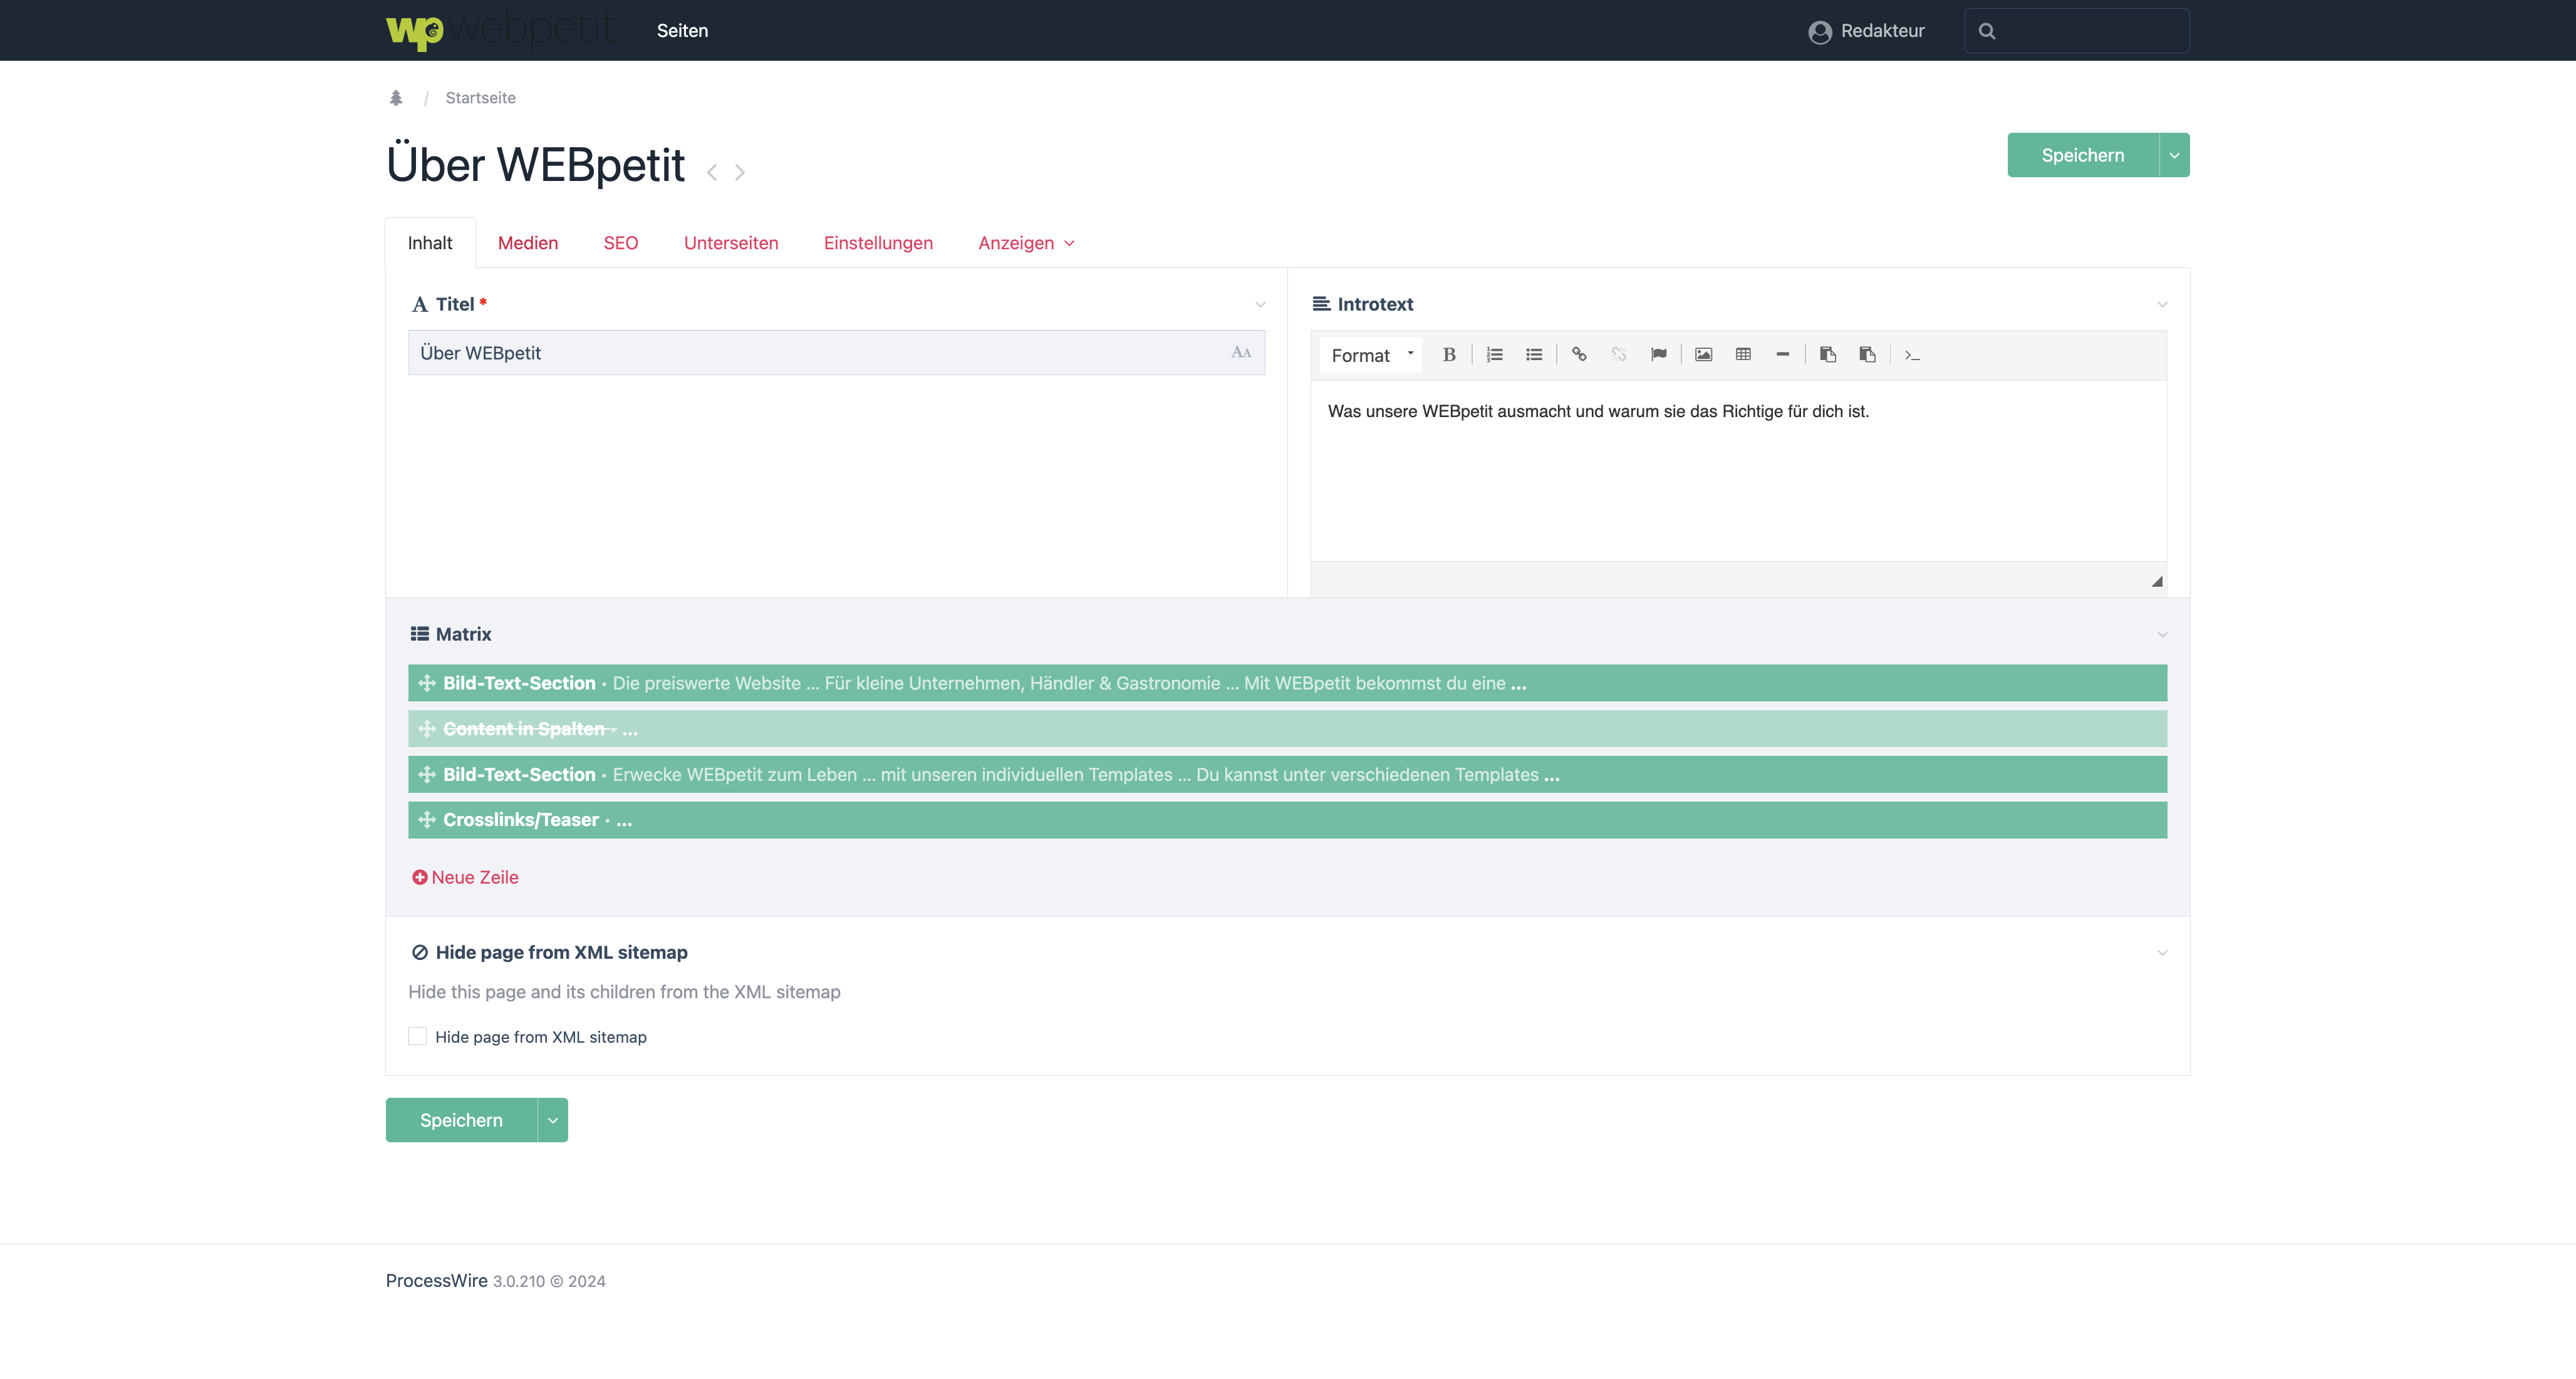
Task: Switch to the Inhalt tab
Action: point(430,243)
